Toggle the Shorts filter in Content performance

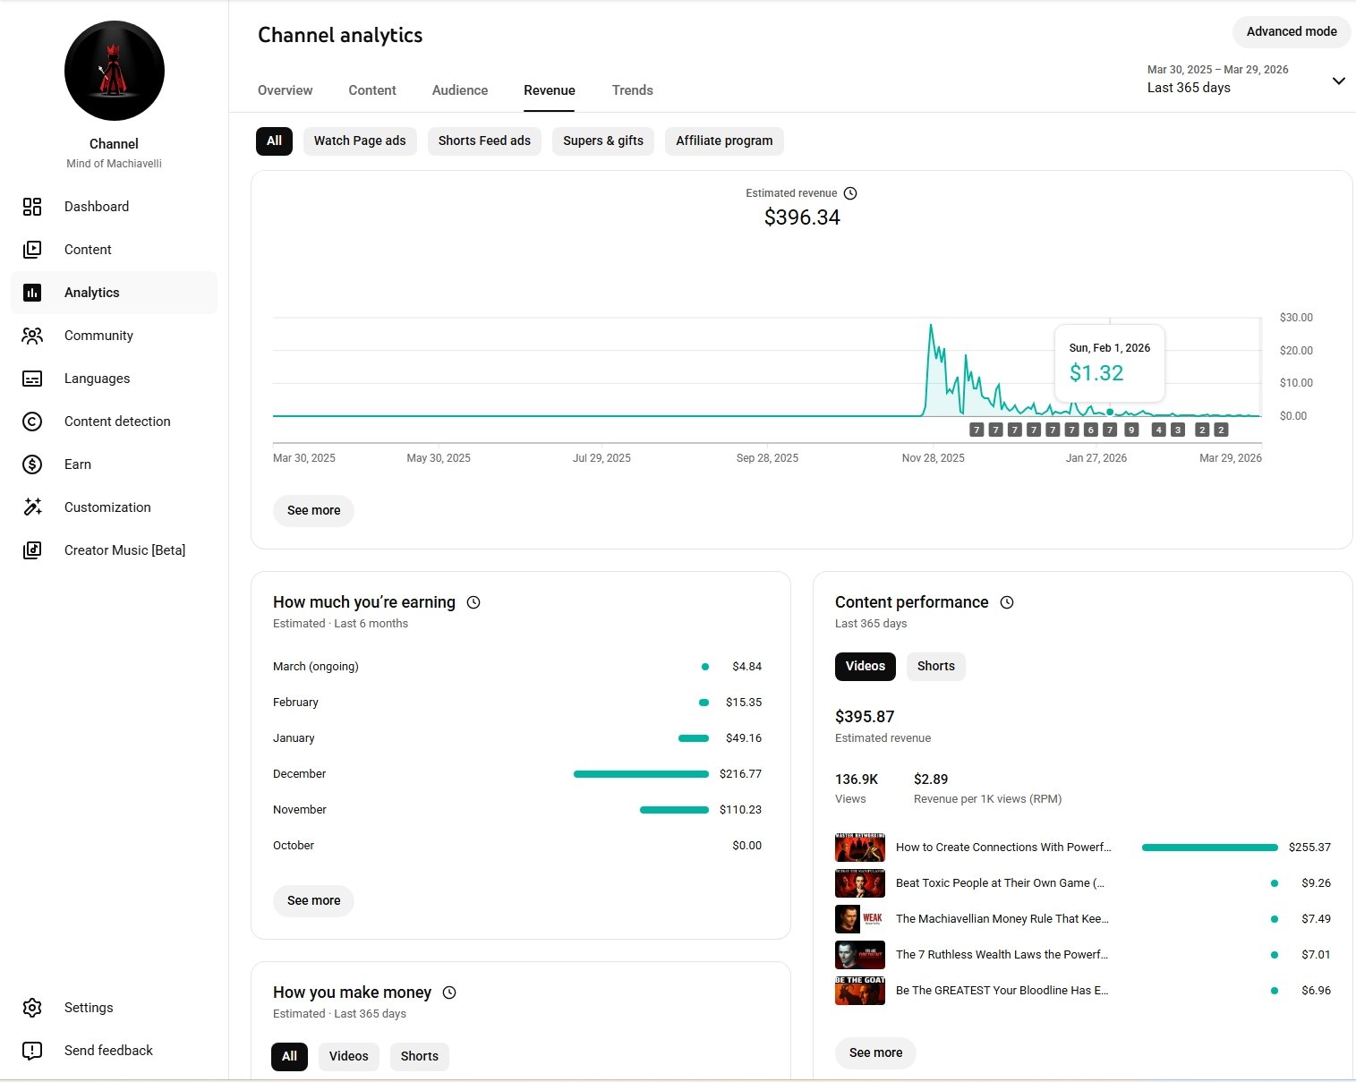(x=935, y=667)
